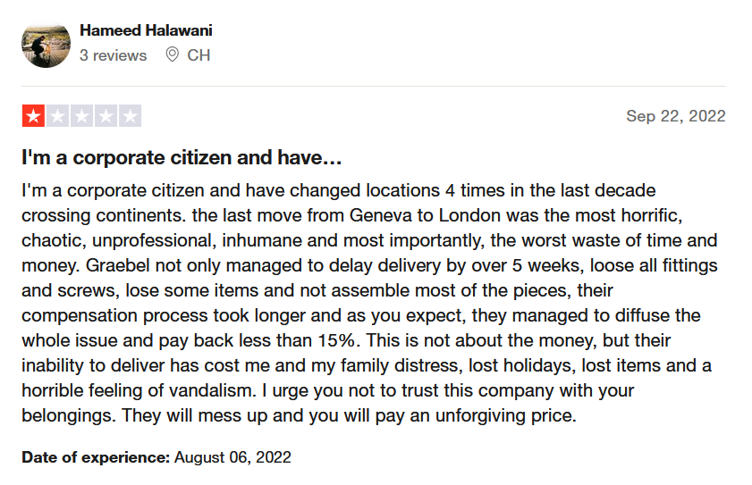Click the August 06, 2022 experience date
This screenshot has width=752, height=485.
232,457
